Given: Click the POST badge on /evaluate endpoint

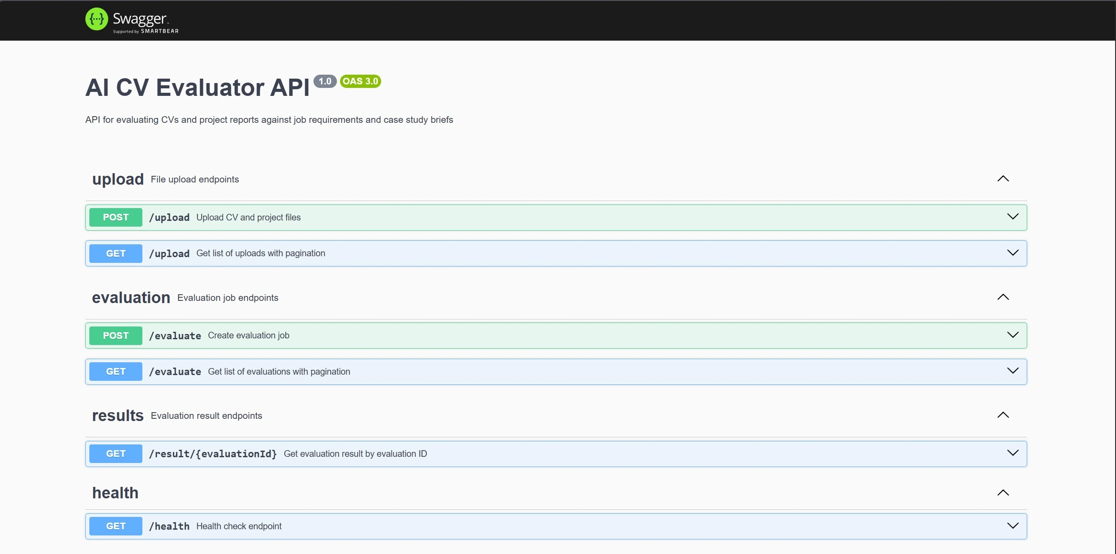Looking at the screenshot, I should click(x=115, y=335).
